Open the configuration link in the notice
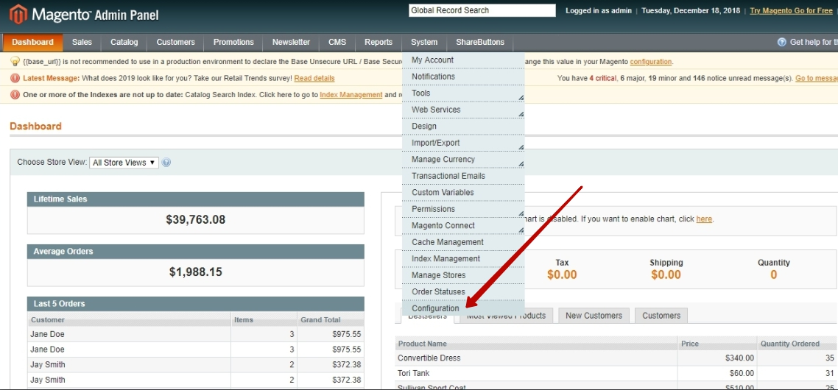The height and width of the screenshot is (390, 838). tap(650, 61)
